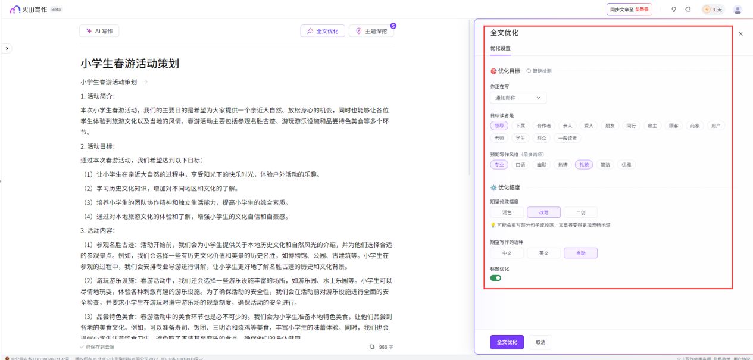Image resolution: width=753 pixels, height=360 pixels.
Task: Expand the left sidebar with the arrow
Action: [x=7, y=48]
